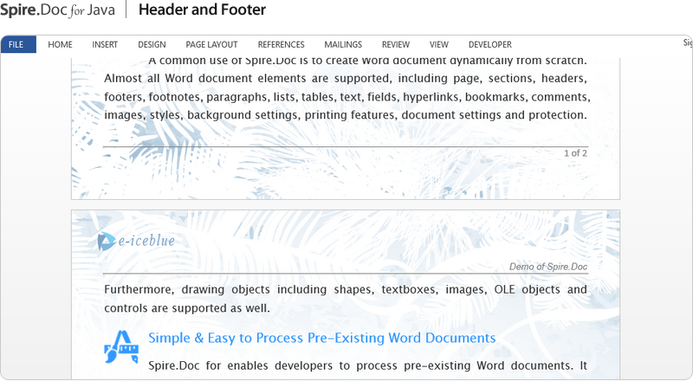This screenshot has height=381, width=693.
Task: Open the VIEW ribbon tab
Action: [x=439, y=45]
